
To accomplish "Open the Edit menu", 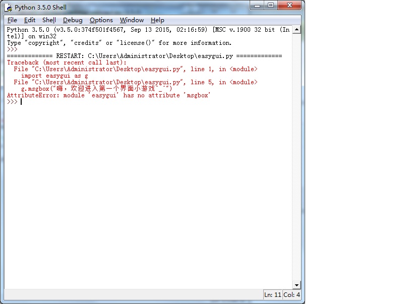I will [30, 20].
